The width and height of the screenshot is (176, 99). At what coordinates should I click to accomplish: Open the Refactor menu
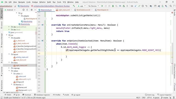click(42, 2)
